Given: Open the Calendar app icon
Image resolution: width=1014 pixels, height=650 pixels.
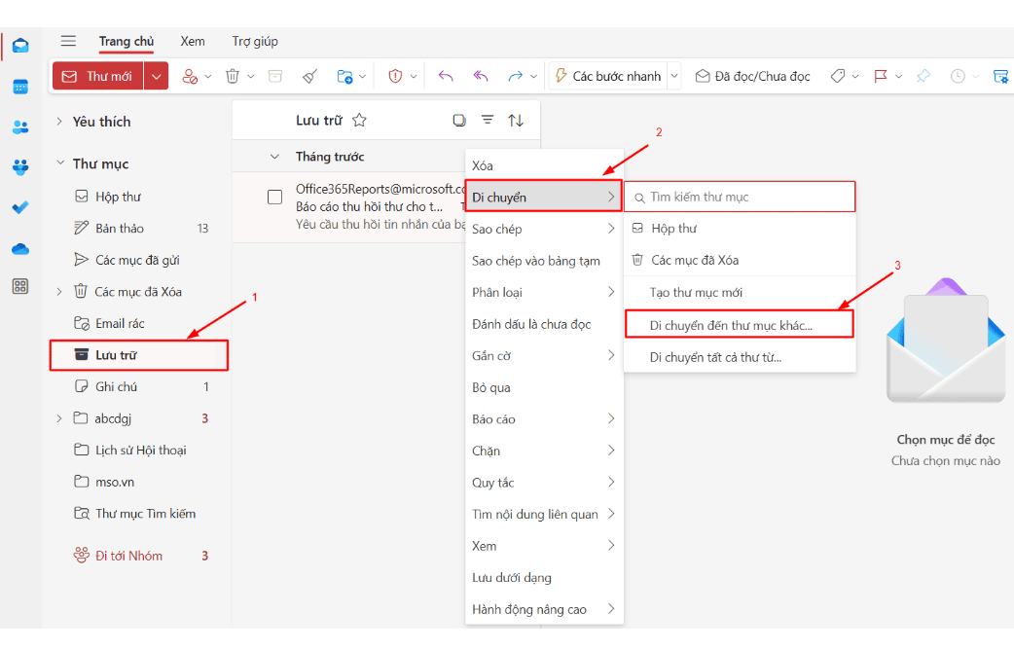Looking at the screenshot, I should coord(20,87).
